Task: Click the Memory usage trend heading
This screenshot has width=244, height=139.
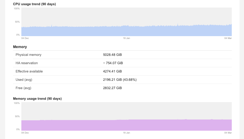Action: (x=37, y=99)
